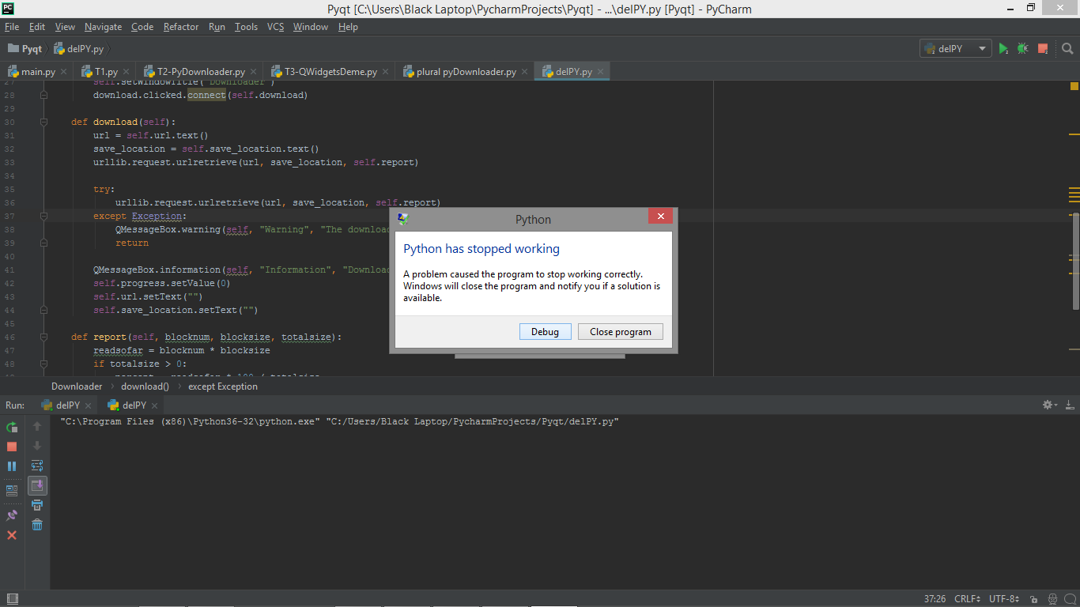This screenshot has width=1080, height=607.
Task: Start debugging with the bug icon
Action: [1023, 49]
